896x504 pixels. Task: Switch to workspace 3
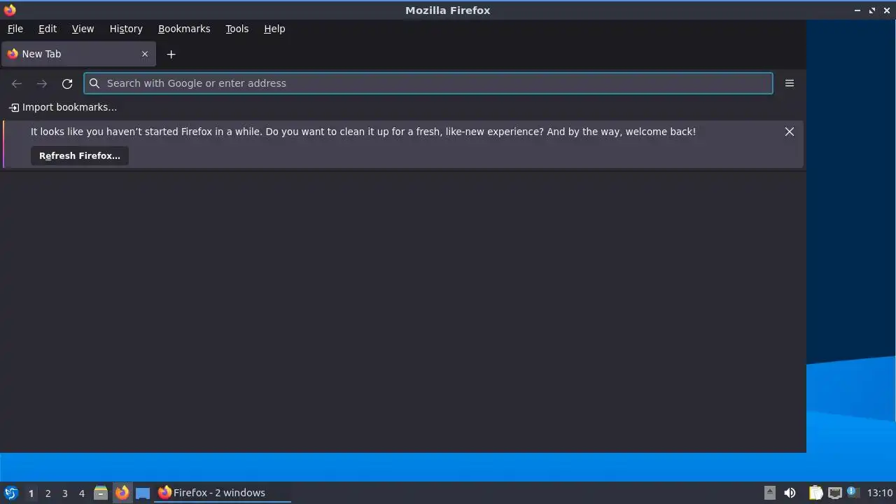pyautogui.click(x=64, y=493)
